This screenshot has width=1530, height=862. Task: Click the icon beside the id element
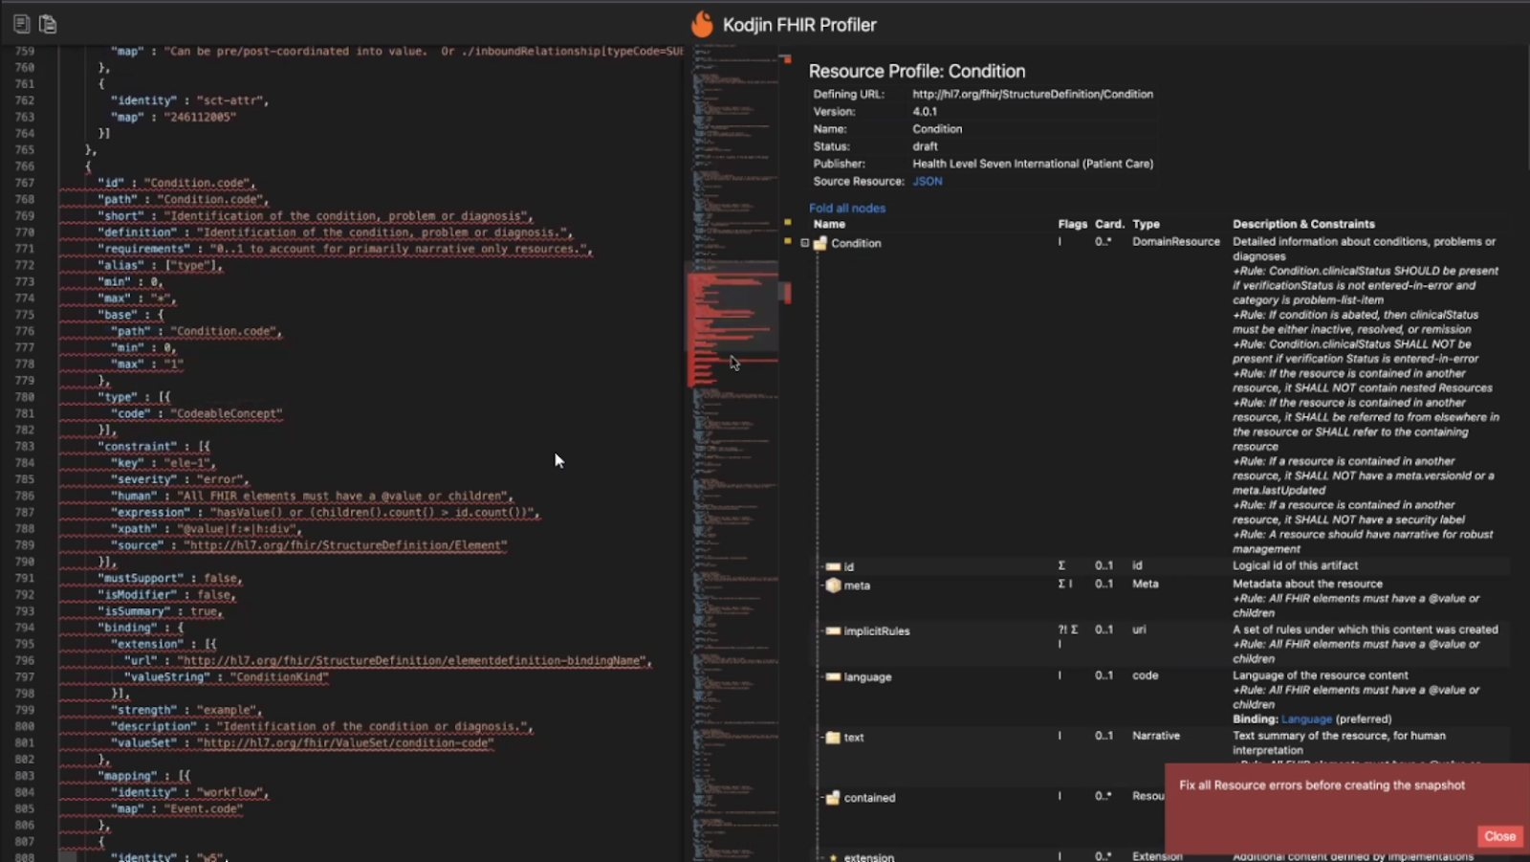pyautogui.click(x=833, y=566)
